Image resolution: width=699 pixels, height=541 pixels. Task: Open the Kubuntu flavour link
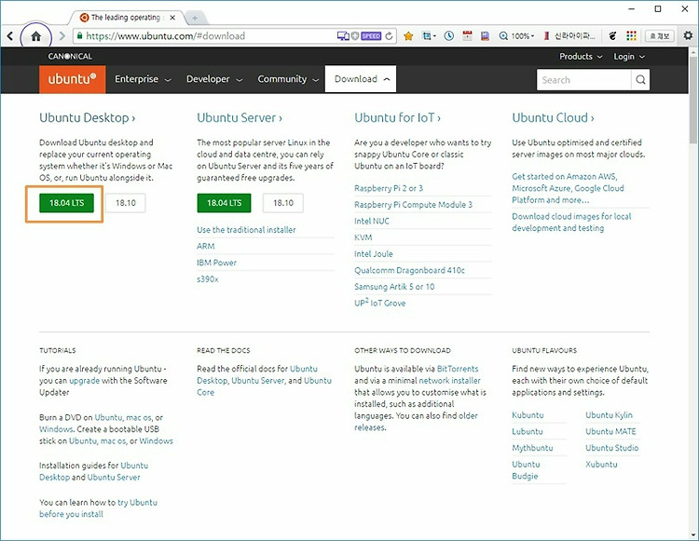[x=528, y=415]
